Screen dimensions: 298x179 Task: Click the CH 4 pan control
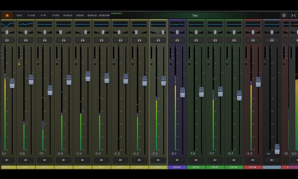pyautogui.click(x=63, y=32)
